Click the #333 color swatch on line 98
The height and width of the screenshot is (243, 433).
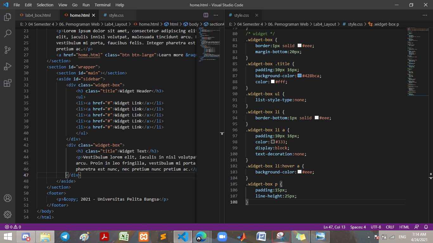click(273, 142)
